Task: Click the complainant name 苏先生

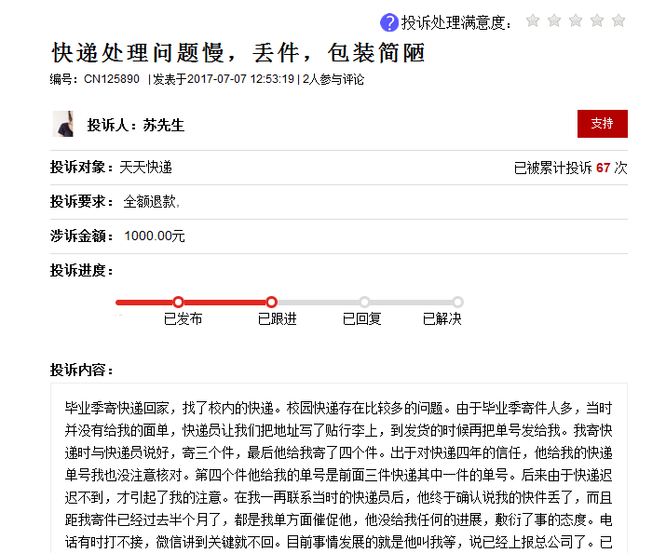Action: click(x=164, y=125)
